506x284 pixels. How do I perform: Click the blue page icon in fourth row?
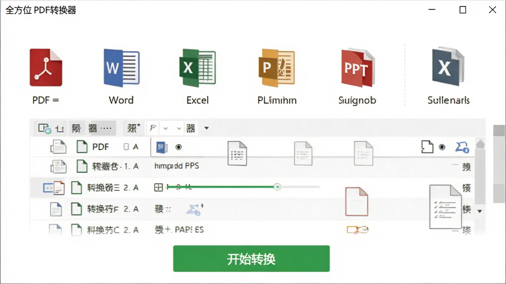[56, 209]
